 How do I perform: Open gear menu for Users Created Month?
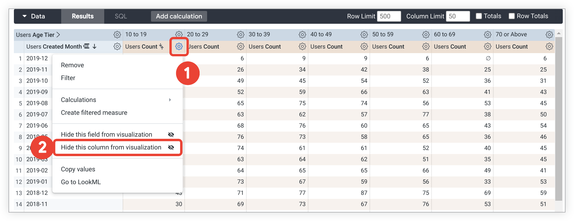[117, 46]
